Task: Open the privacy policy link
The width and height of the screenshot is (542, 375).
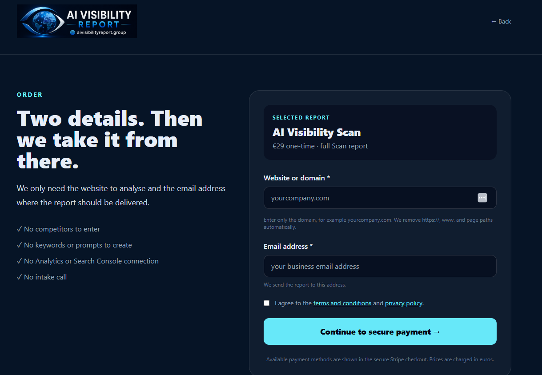Action: [404, 303]
